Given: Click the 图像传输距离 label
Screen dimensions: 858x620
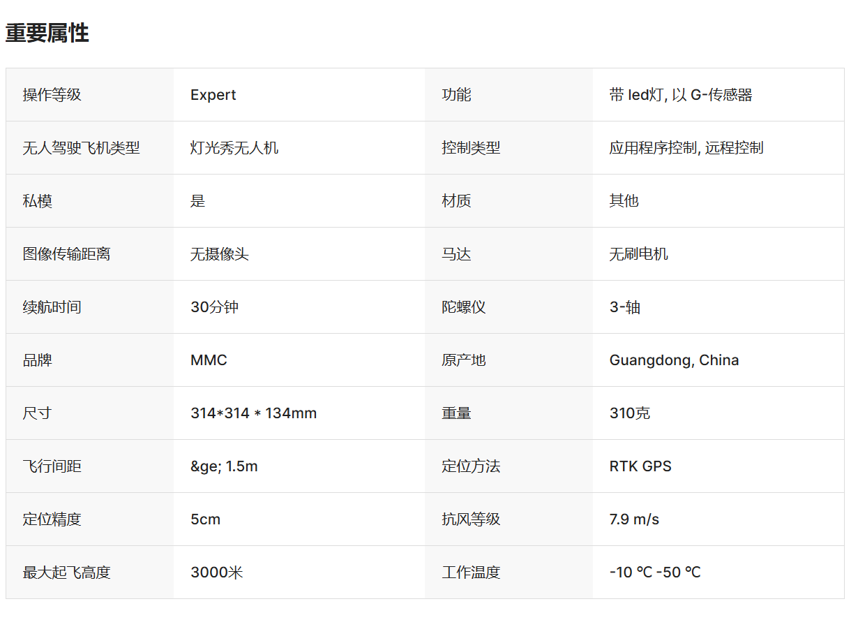Looking at the screenshot, I should [67, 254].
